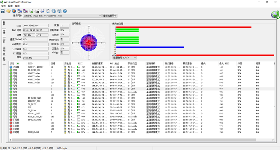Switch to the 概要 side tab

click(4, 23)
